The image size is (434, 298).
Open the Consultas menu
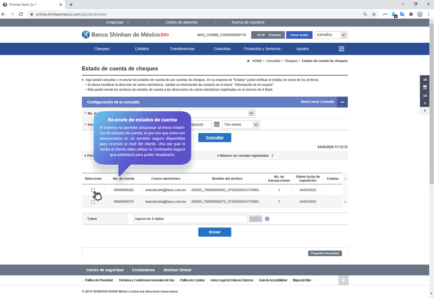click(222, 49)
